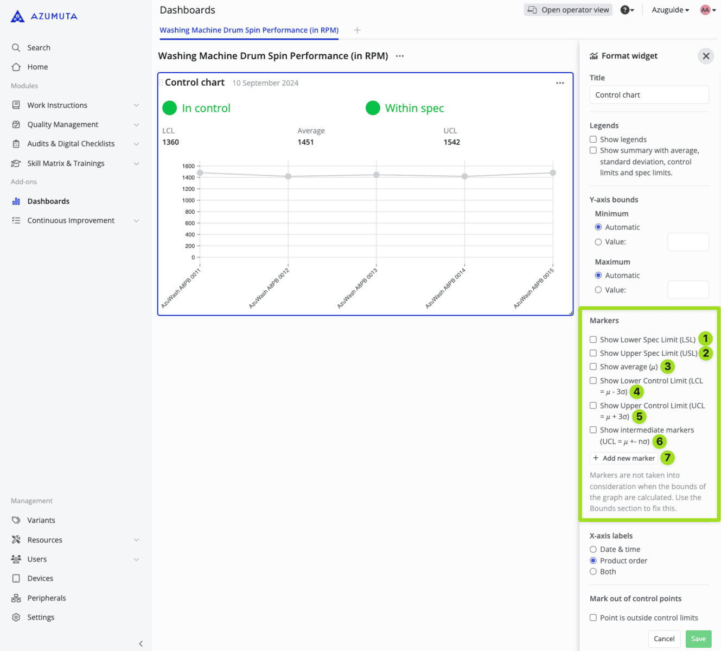Click the Search magnifier icon in sidebar
Image resolution: width=721 pixels, height=651 pixels.
coord(16,48)
